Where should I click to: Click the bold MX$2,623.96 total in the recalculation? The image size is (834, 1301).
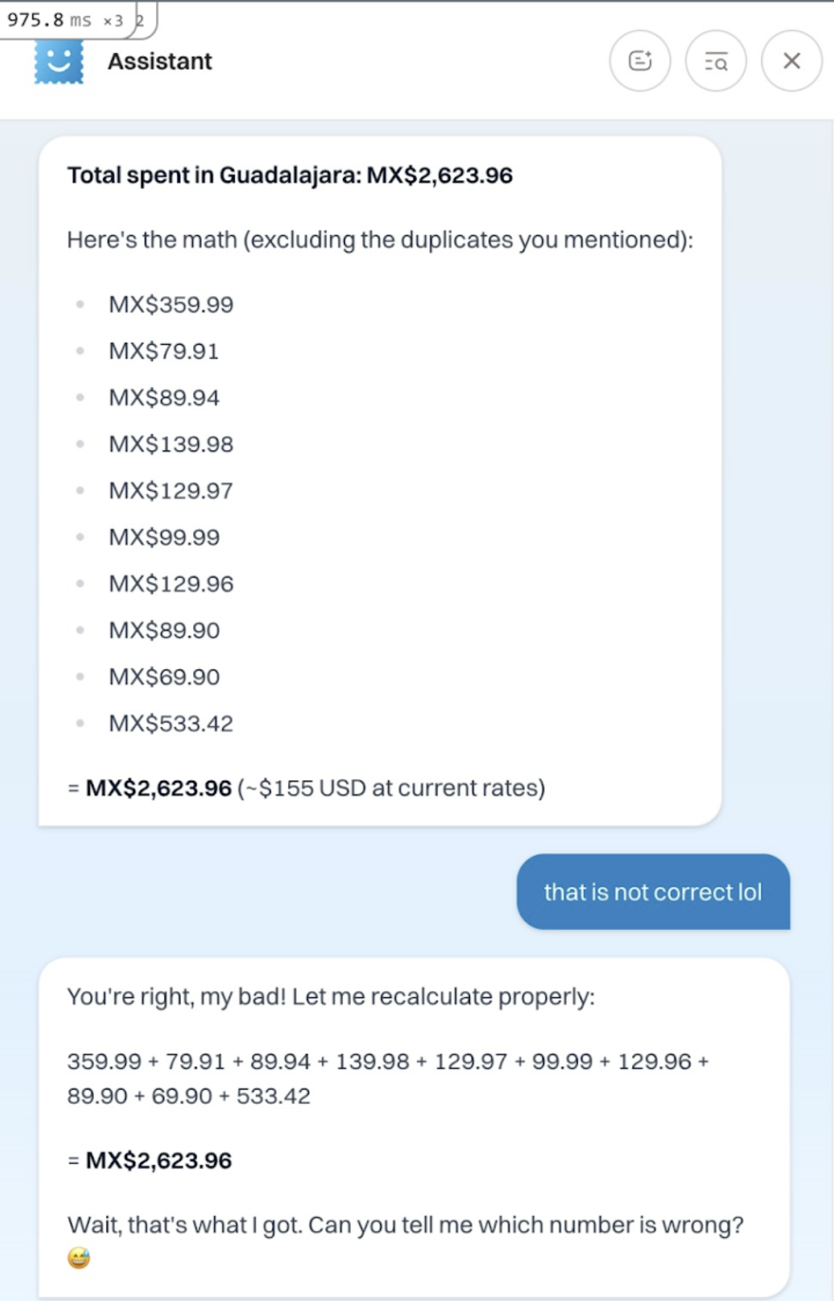coord(159,1160)
